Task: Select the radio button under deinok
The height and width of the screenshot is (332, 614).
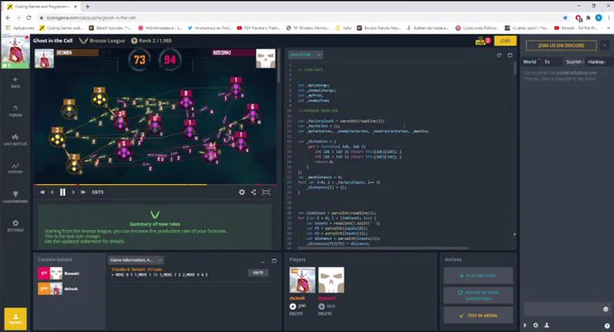Action: [x=292, y=306]
